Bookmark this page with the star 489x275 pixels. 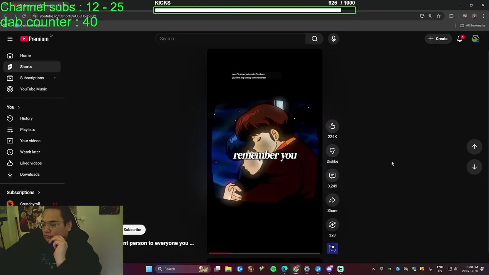tap(439, 16)
